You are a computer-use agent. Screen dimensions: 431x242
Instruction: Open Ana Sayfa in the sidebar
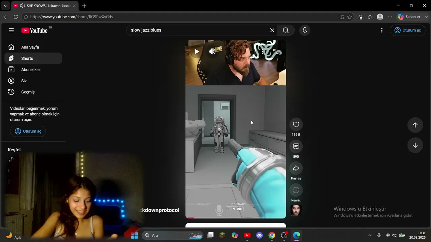33,47
